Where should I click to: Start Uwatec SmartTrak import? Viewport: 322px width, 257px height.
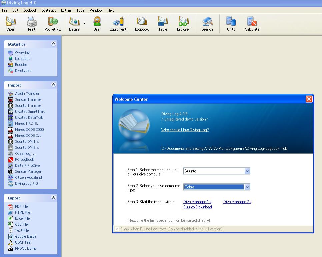pyautogui.click(x=26, y=112)
